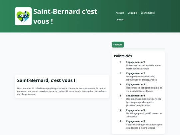Click Engagement n°4 title
Image resolution: width=180 pixels, height=135 pixels.
pos(136,96)
